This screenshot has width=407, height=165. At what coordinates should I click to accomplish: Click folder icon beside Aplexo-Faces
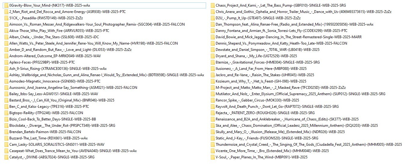pyautogui.click(x=6, y=62)
